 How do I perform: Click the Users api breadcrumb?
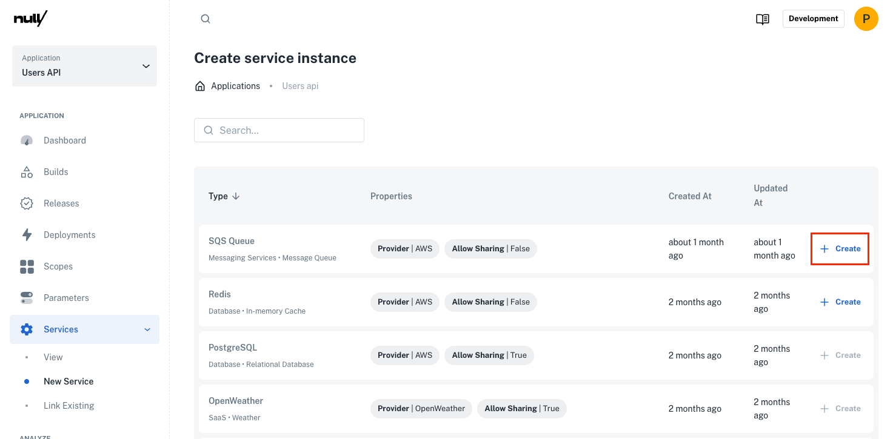click(300, 86)
